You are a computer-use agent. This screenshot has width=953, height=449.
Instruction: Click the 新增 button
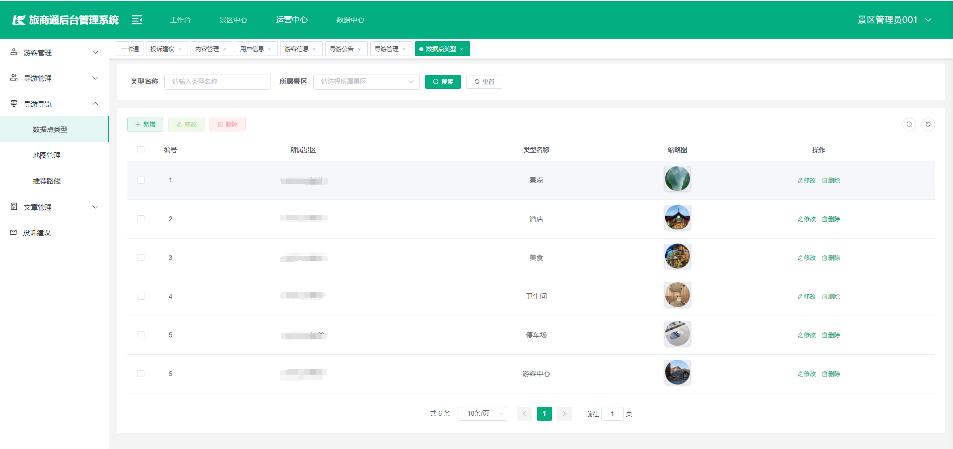point(145,125)
